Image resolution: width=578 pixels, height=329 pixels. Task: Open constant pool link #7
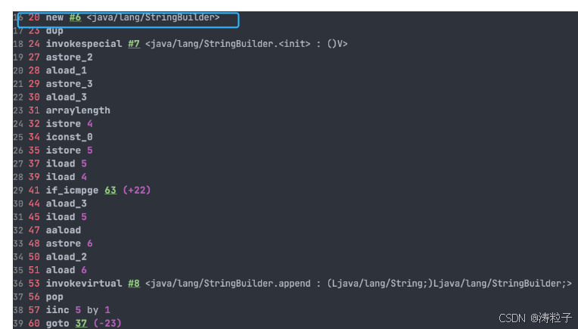tap(134, 44)
